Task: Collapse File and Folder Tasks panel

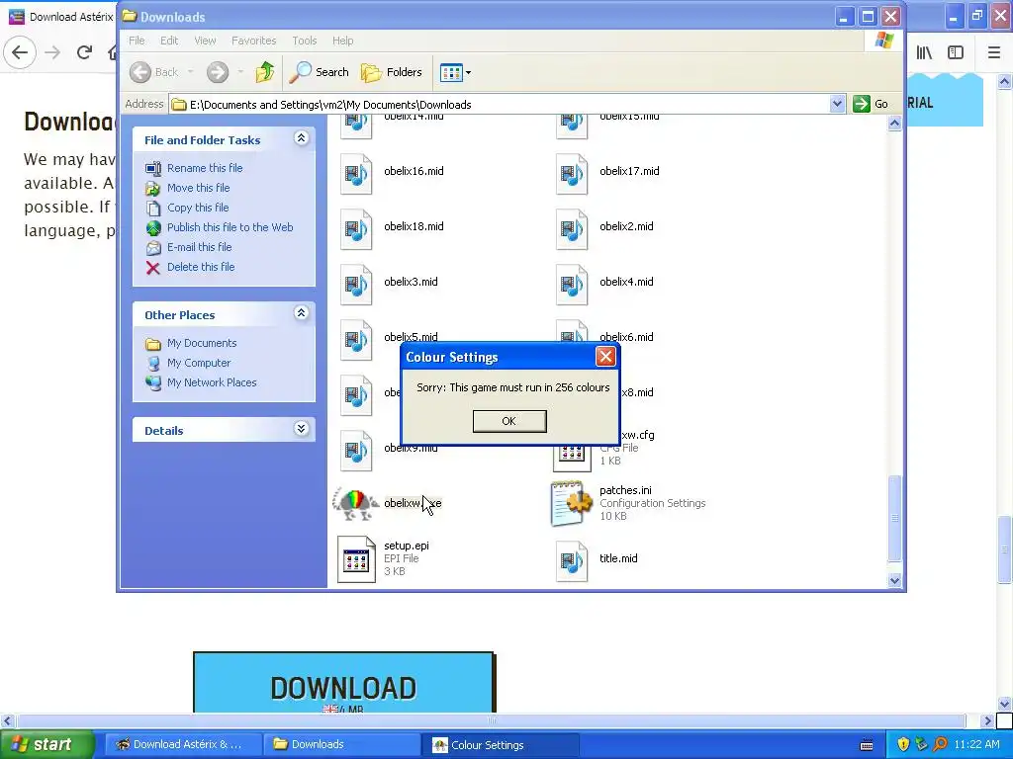Action: click(x=301, y=138)
